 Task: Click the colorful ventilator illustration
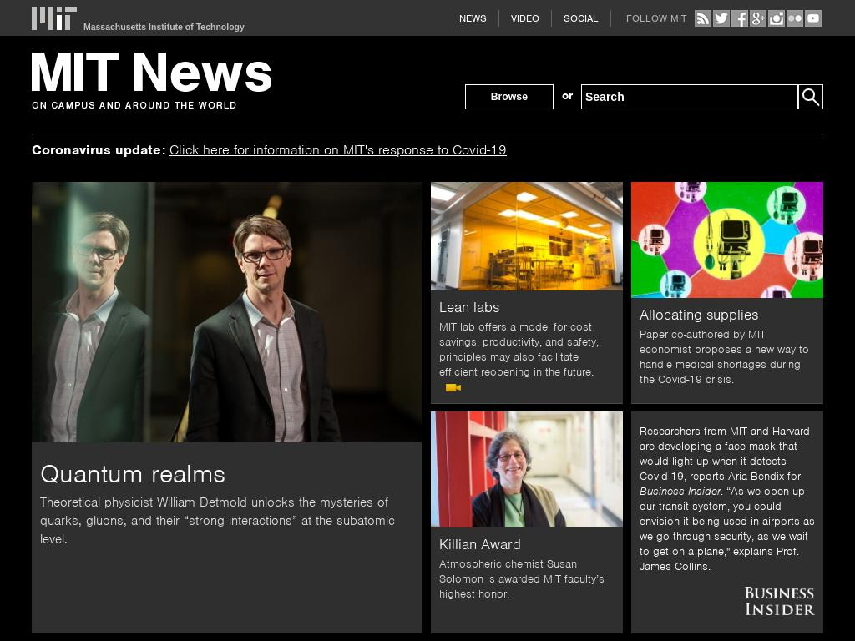pos(727,240)
